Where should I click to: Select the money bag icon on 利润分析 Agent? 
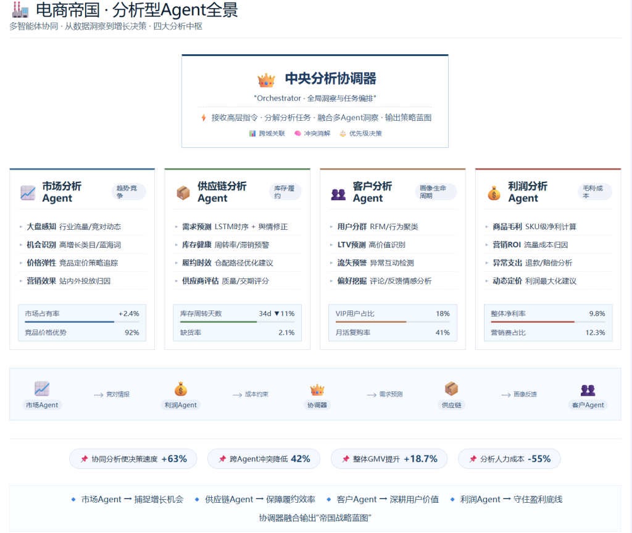(493, 192)
